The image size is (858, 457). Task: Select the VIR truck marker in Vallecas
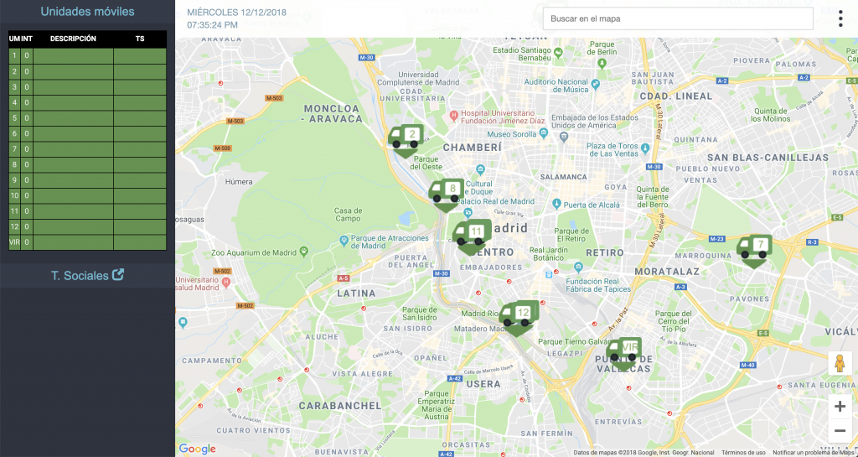624,351
